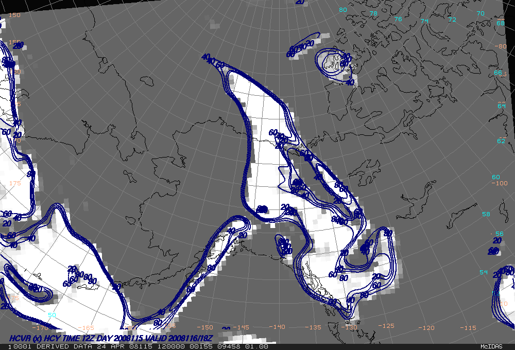The image size is (515, 350).
Task: Click the orange '150' longitude label
Action: pos(14,15)
